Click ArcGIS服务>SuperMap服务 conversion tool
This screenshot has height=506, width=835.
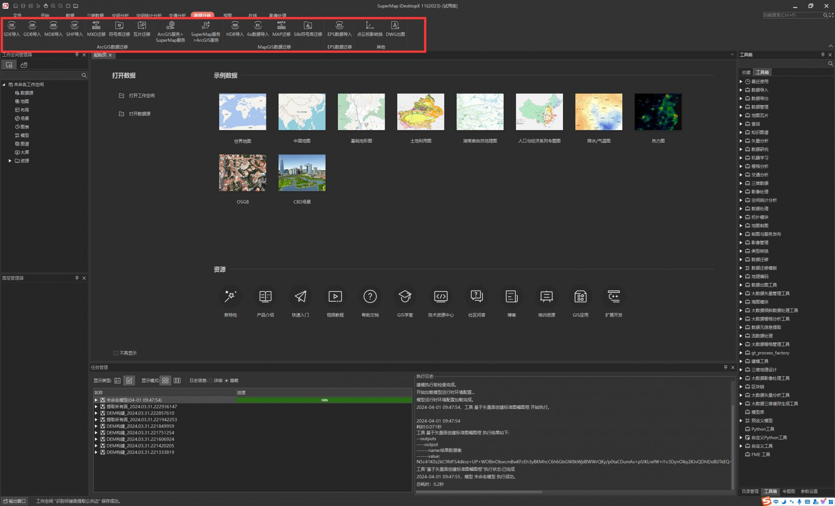click(x=171, y=32)
